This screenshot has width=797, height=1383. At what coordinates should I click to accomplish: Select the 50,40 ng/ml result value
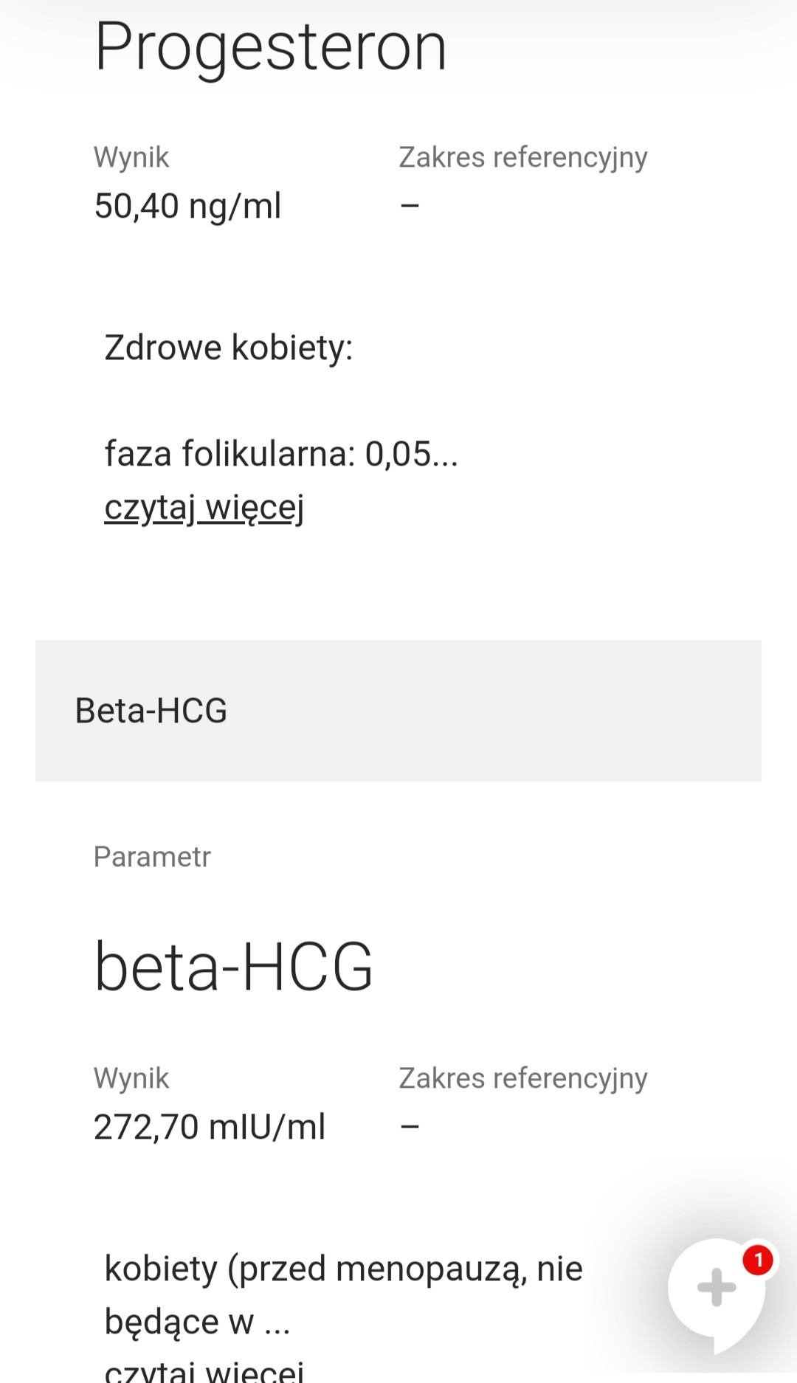pyautogui.click(x=187, y=206)
